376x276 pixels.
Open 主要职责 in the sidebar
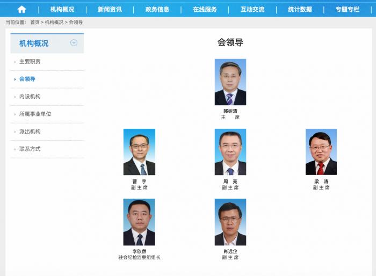pos(30,62)
